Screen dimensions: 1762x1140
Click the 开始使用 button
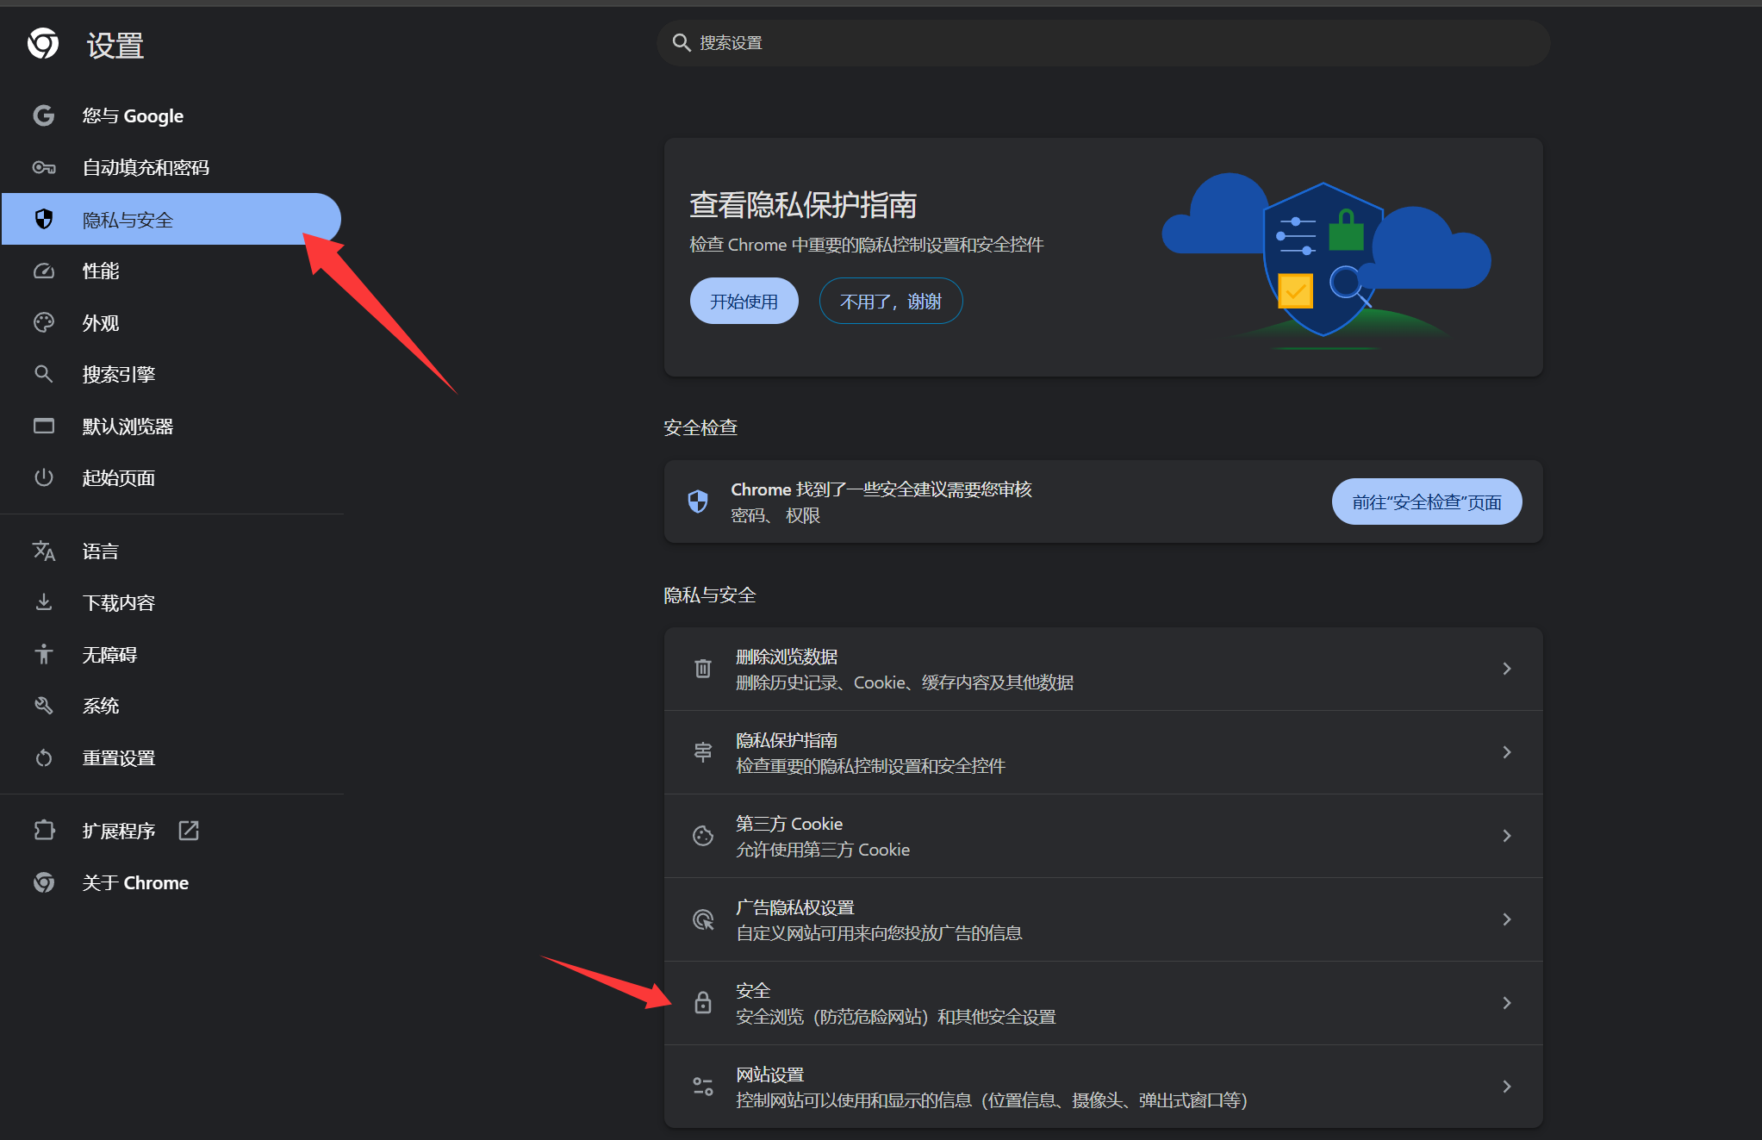pos(744,301)
